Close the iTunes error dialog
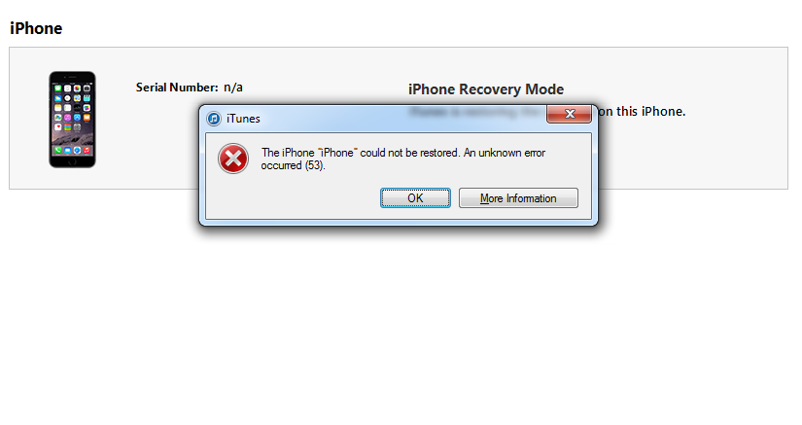Image resolution: width=802 pixels, height=425 pixels. tap(570, 114)
